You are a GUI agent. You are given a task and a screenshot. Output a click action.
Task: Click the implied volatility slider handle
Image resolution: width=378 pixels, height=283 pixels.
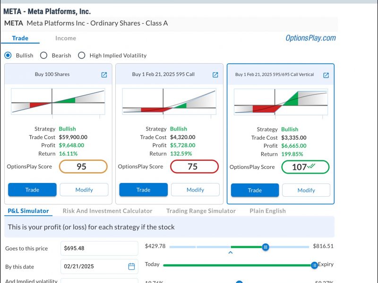(239, 282)
